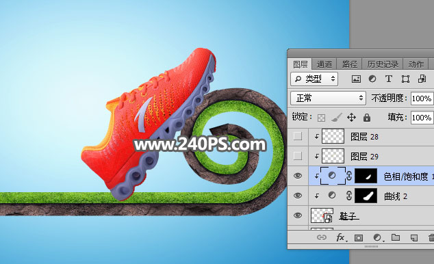This screenshot has height=264, width=434.
Task: Show the hidden 图层 28 layer
Action: 298,136
